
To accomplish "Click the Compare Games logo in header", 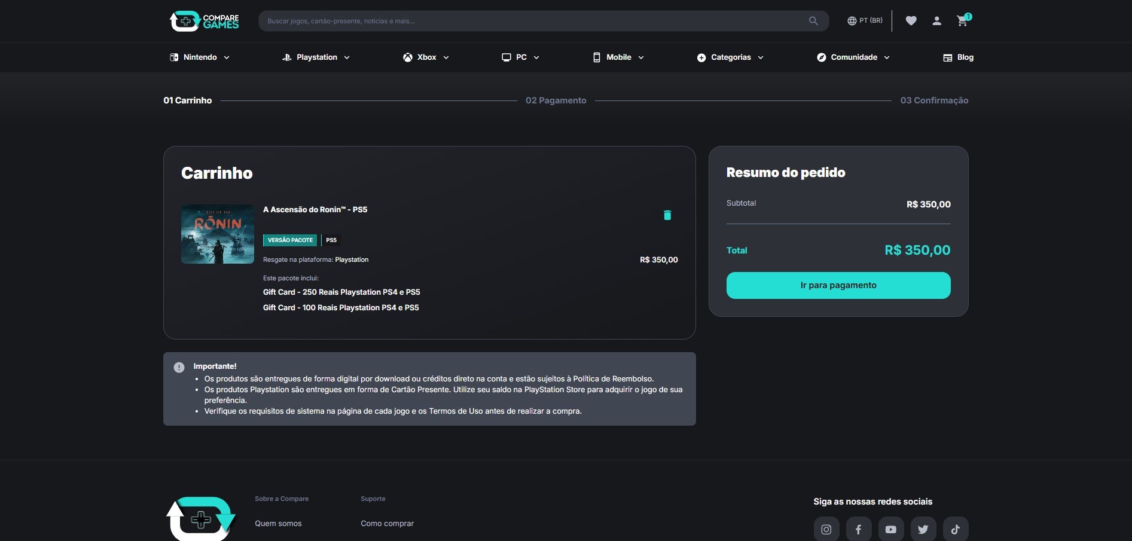I will click(x=204, y=21).
